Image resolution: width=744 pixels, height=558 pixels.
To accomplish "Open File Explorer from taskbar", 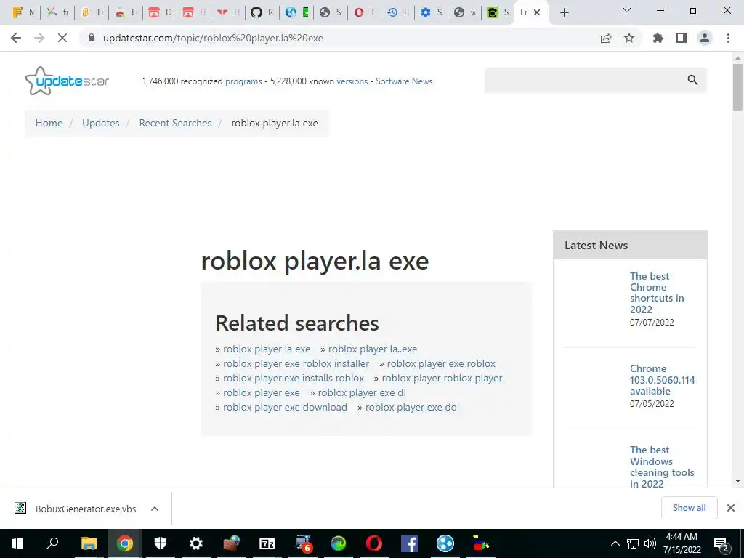I will pos(89,543).
